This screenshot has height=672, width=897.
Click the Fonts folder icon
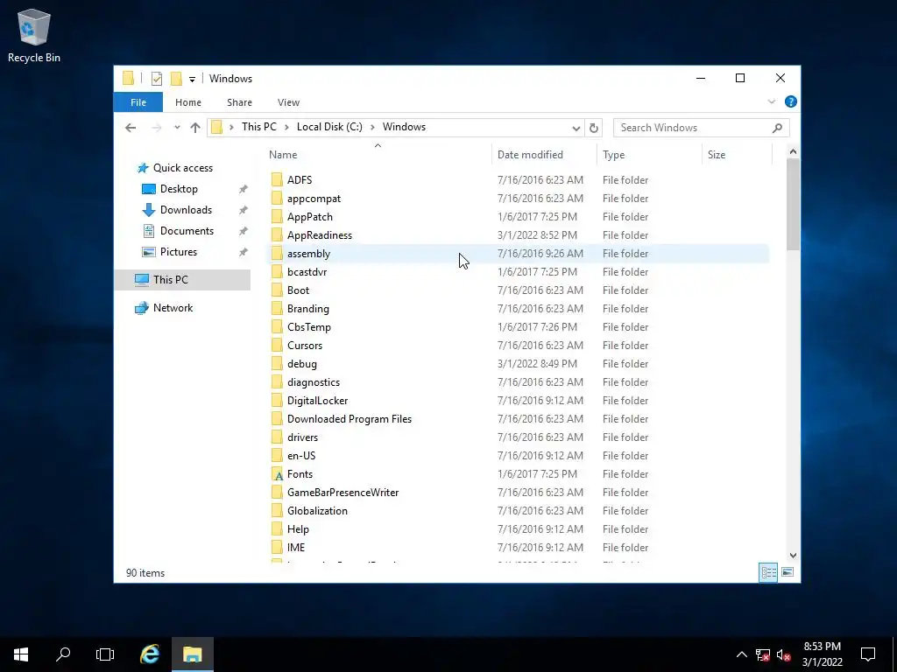pos(278,474)
